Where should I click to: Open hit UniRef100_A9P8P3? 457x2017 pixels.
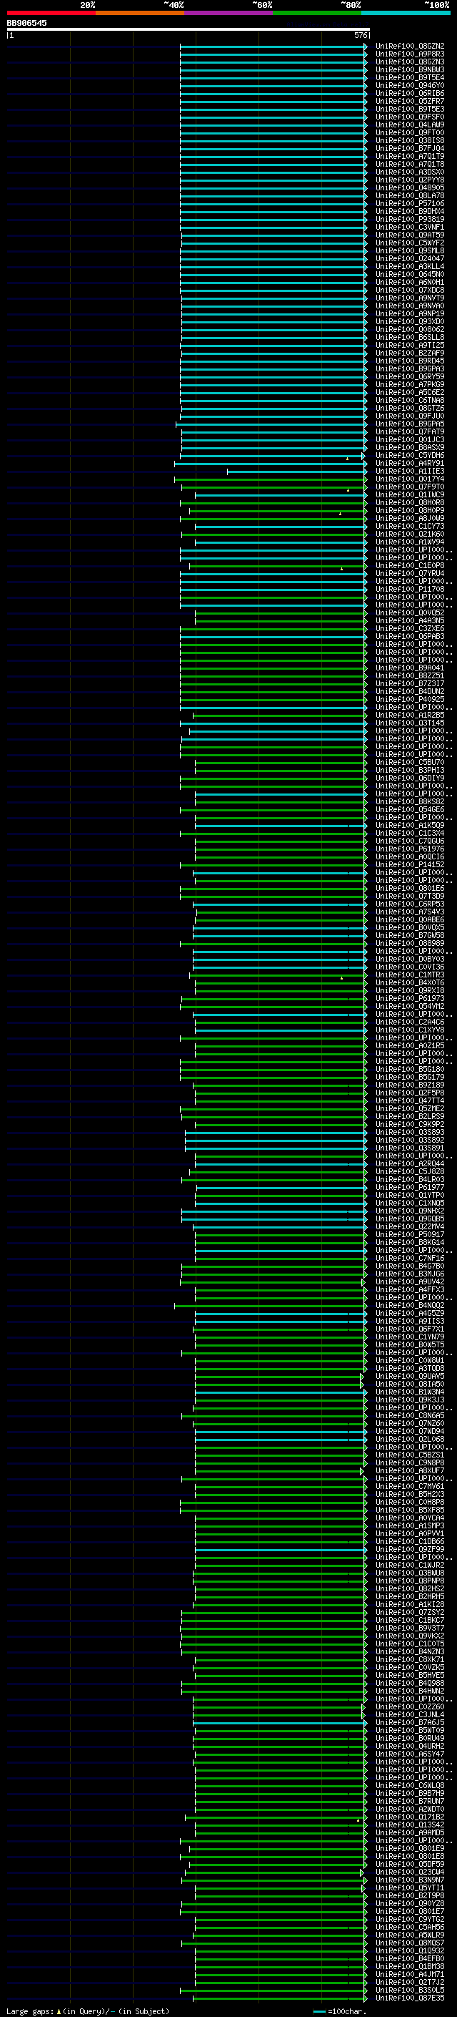pyautogui.click(x=410, y=54)
